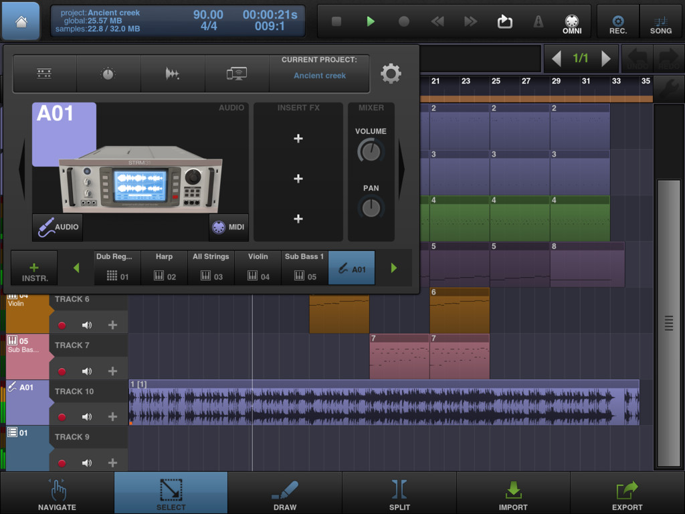Image resolution: width=685 pixels, height=514 pixels.
Task: Enable the loop playback icon
Action: coord(504,21)
